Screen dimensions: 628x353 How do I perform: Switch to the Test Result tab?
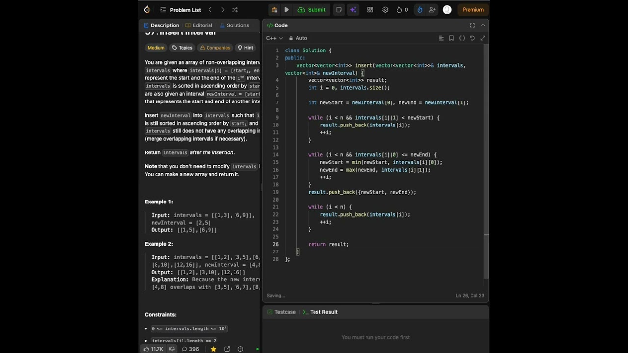(x=320, y=312)
